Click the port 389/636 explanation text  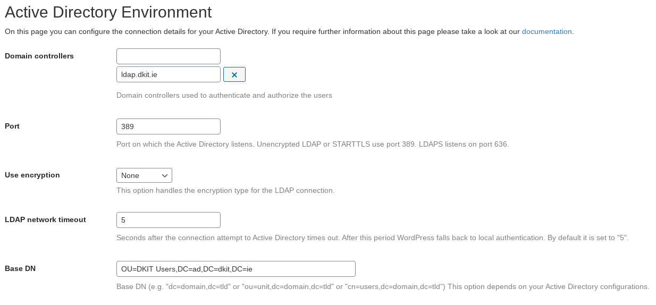(313, 144)
